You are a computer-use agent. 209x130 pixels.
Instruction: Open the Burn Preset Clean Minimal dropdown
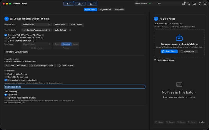(x=37, y=44)
